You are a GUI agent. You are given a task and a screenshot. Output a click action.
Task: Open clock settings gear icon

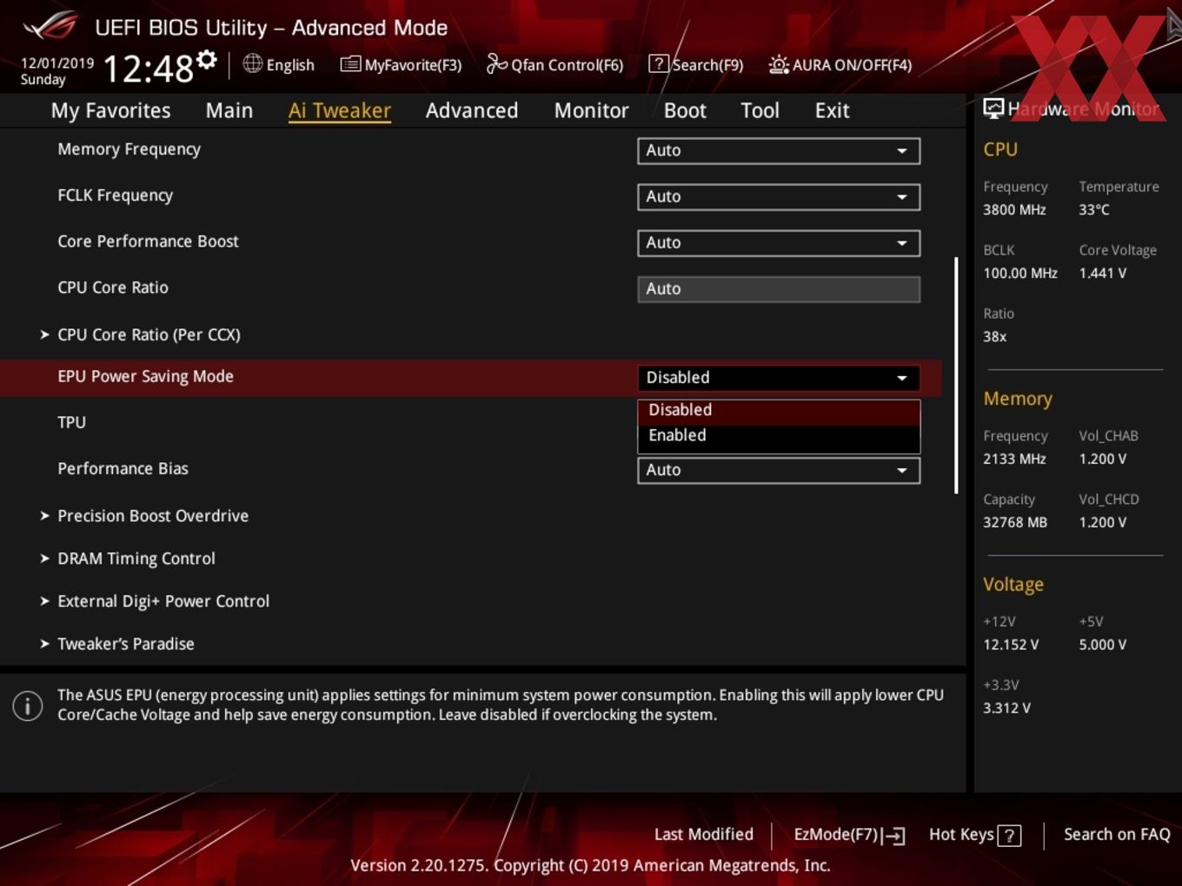[x=206, y=59]
